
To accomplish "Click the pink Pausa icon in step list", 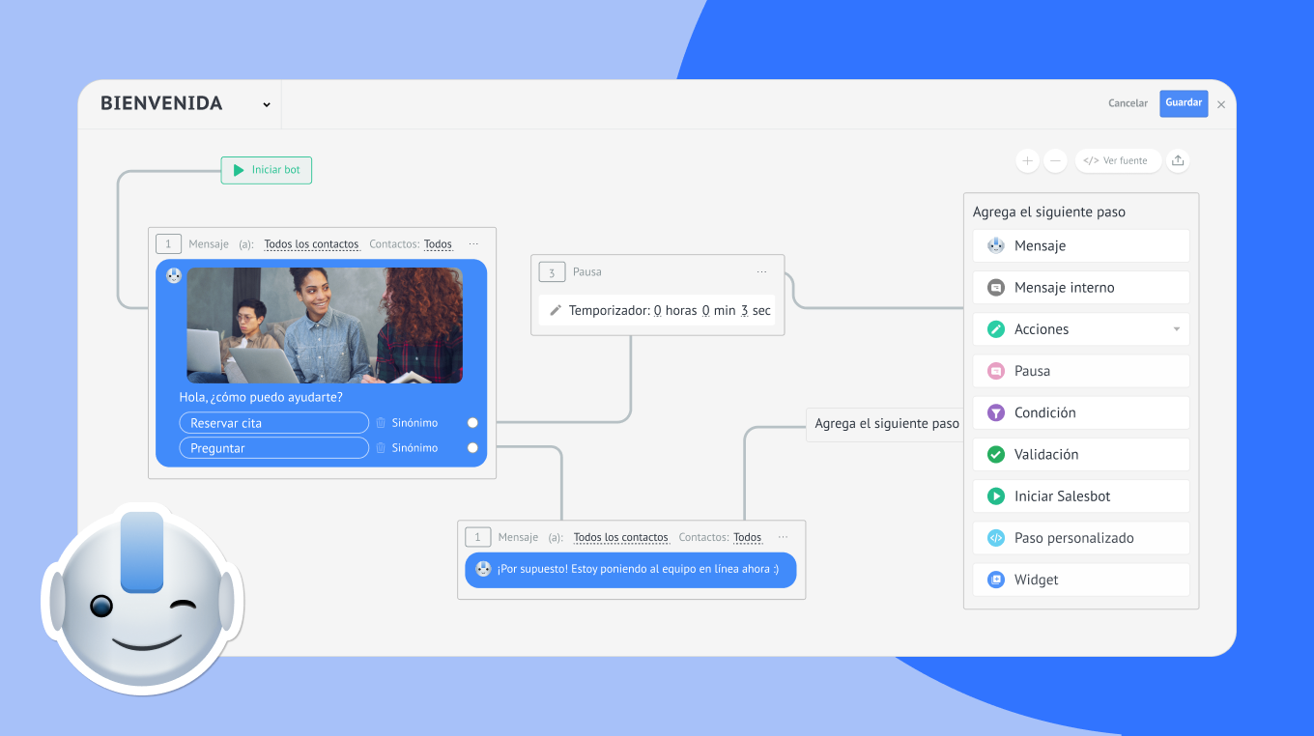I will tap(996, 371).
